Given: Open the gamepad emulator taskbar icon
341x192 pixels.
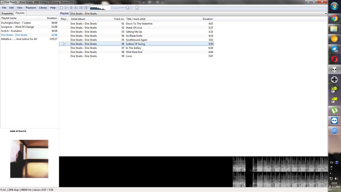Looking at the screenshot, I should pyautogui.click(x=334, y=79).
